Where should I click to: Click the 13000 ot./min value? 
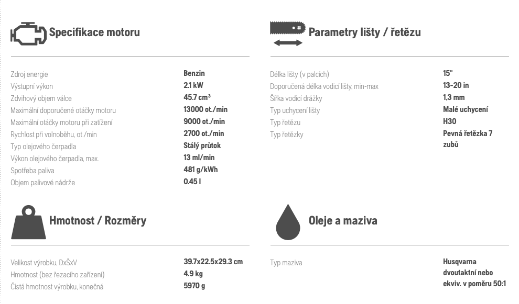[206, 109]
